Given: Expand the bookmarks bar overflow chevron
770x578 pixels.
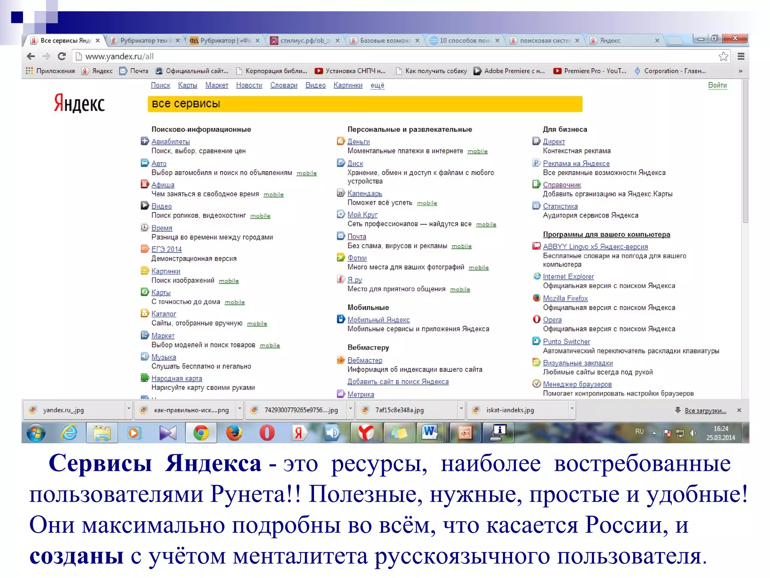Looking at the screenshot, I should (740, 71).
